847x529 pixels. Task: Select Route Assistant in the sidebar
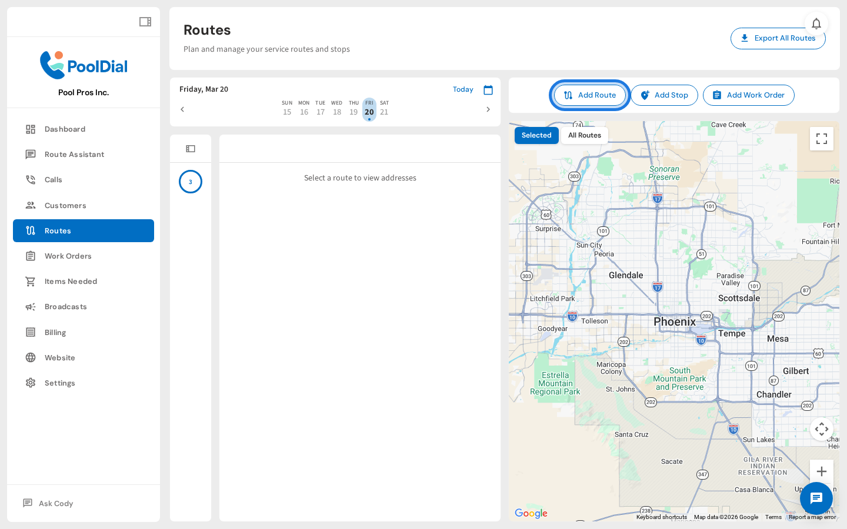pyautogui.click(x=73, y=154)
